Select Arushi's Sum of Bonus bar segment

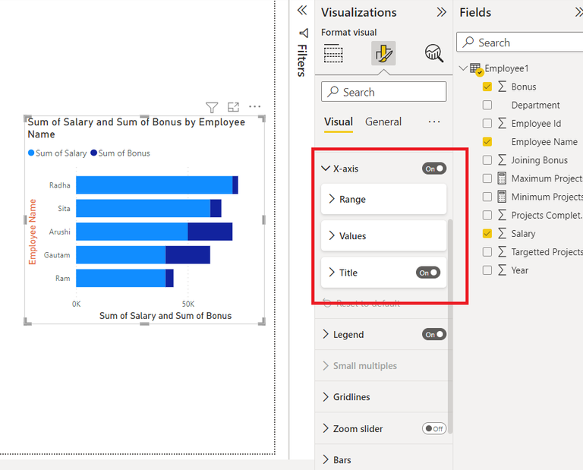(x=210, y=232)
